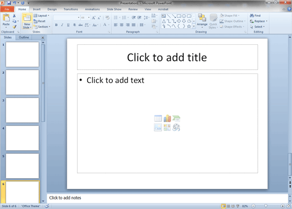Expand the shapes gallery More arrow
The width and height of the screenshot is (292, 209).
[194, 26]
